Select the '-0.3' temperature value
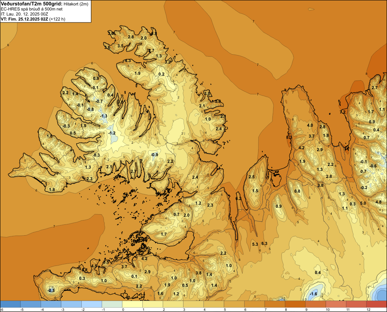This screenshot has height=312, width=387. [66, 126]
